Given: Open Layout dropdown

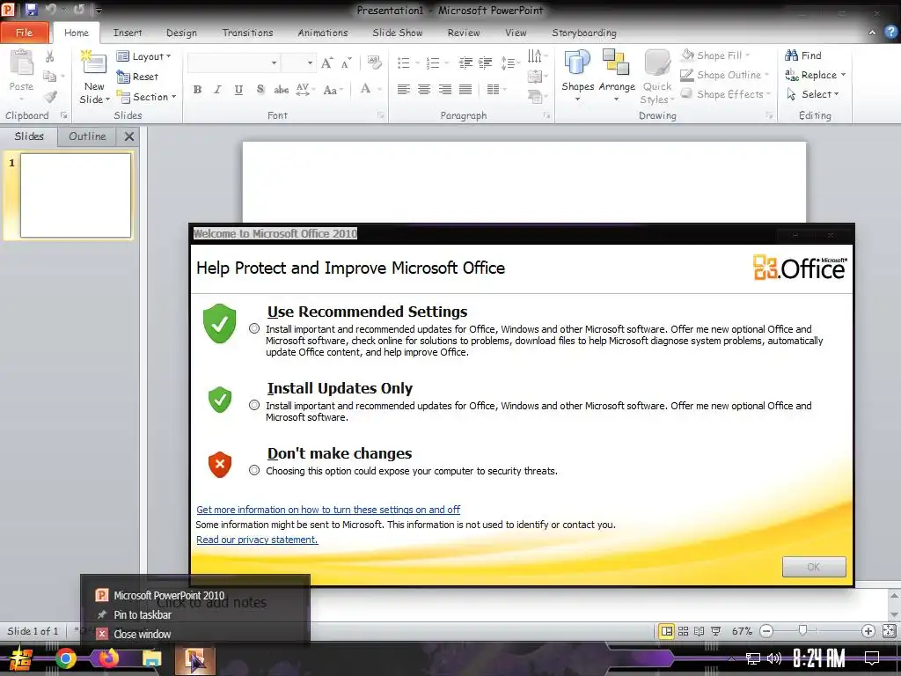Looking at the screenshot, I should [x=143, y=56].
